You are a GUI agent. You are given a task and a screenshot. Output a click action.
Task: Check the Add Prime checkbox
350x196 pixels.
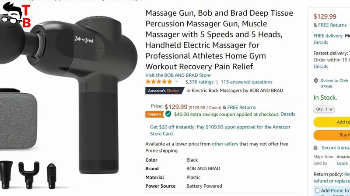(317, 190)
